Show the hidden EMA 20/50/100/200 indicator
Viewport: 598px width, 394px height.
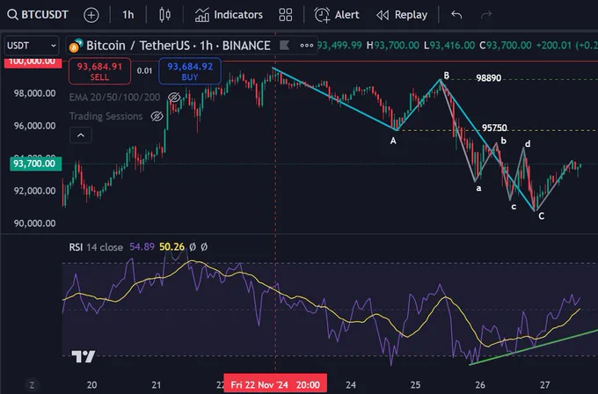pos(174,98)
